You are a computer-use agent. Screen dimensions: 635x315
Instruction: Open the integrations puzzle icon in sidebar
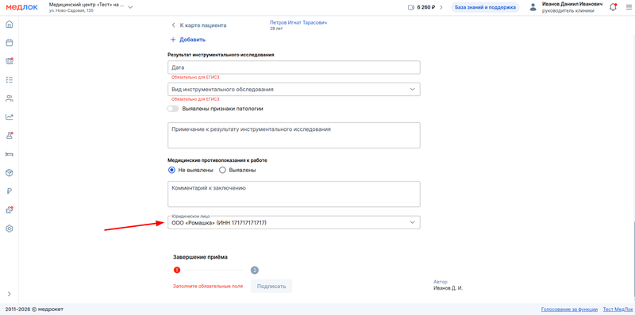point(10,210)
